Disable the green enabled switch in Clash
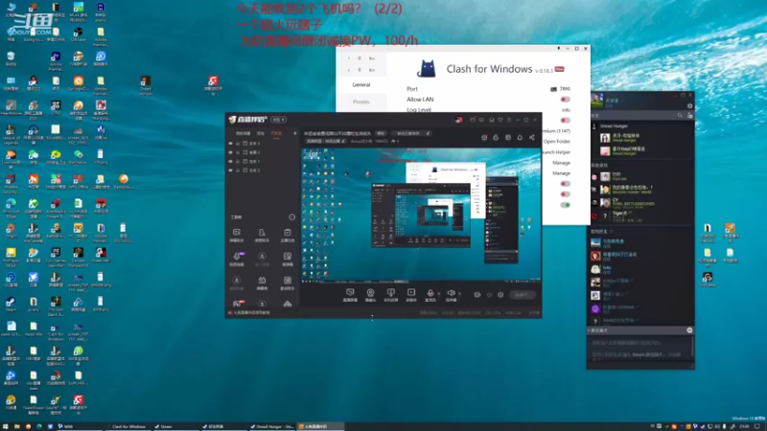This screenshot has height=431, width=767. 565,205
